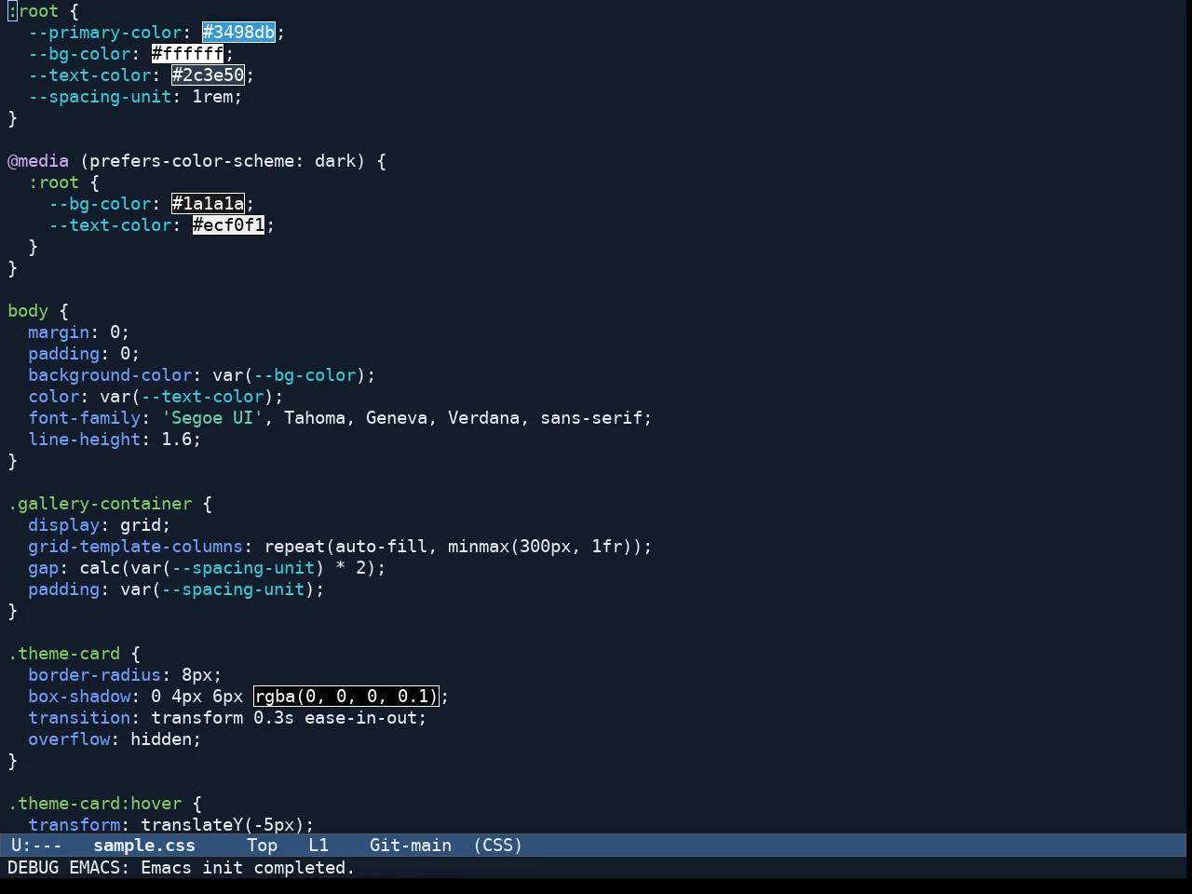Click the background-color property
1192x894 pixels.
click(110, 375)
